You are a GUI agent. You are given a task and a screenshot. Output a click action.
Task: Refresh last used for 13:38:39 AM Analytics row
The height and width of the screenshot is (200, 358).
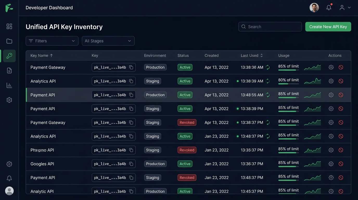tap(268, 81)
